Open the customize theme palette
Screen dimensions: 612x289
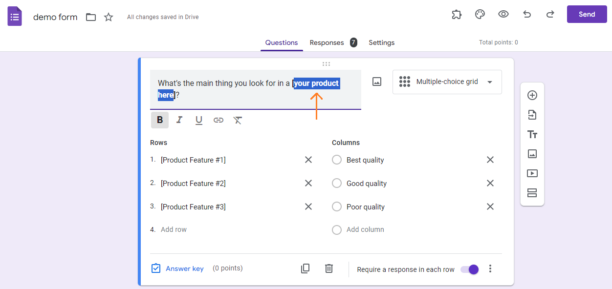(x=480, y=15)
